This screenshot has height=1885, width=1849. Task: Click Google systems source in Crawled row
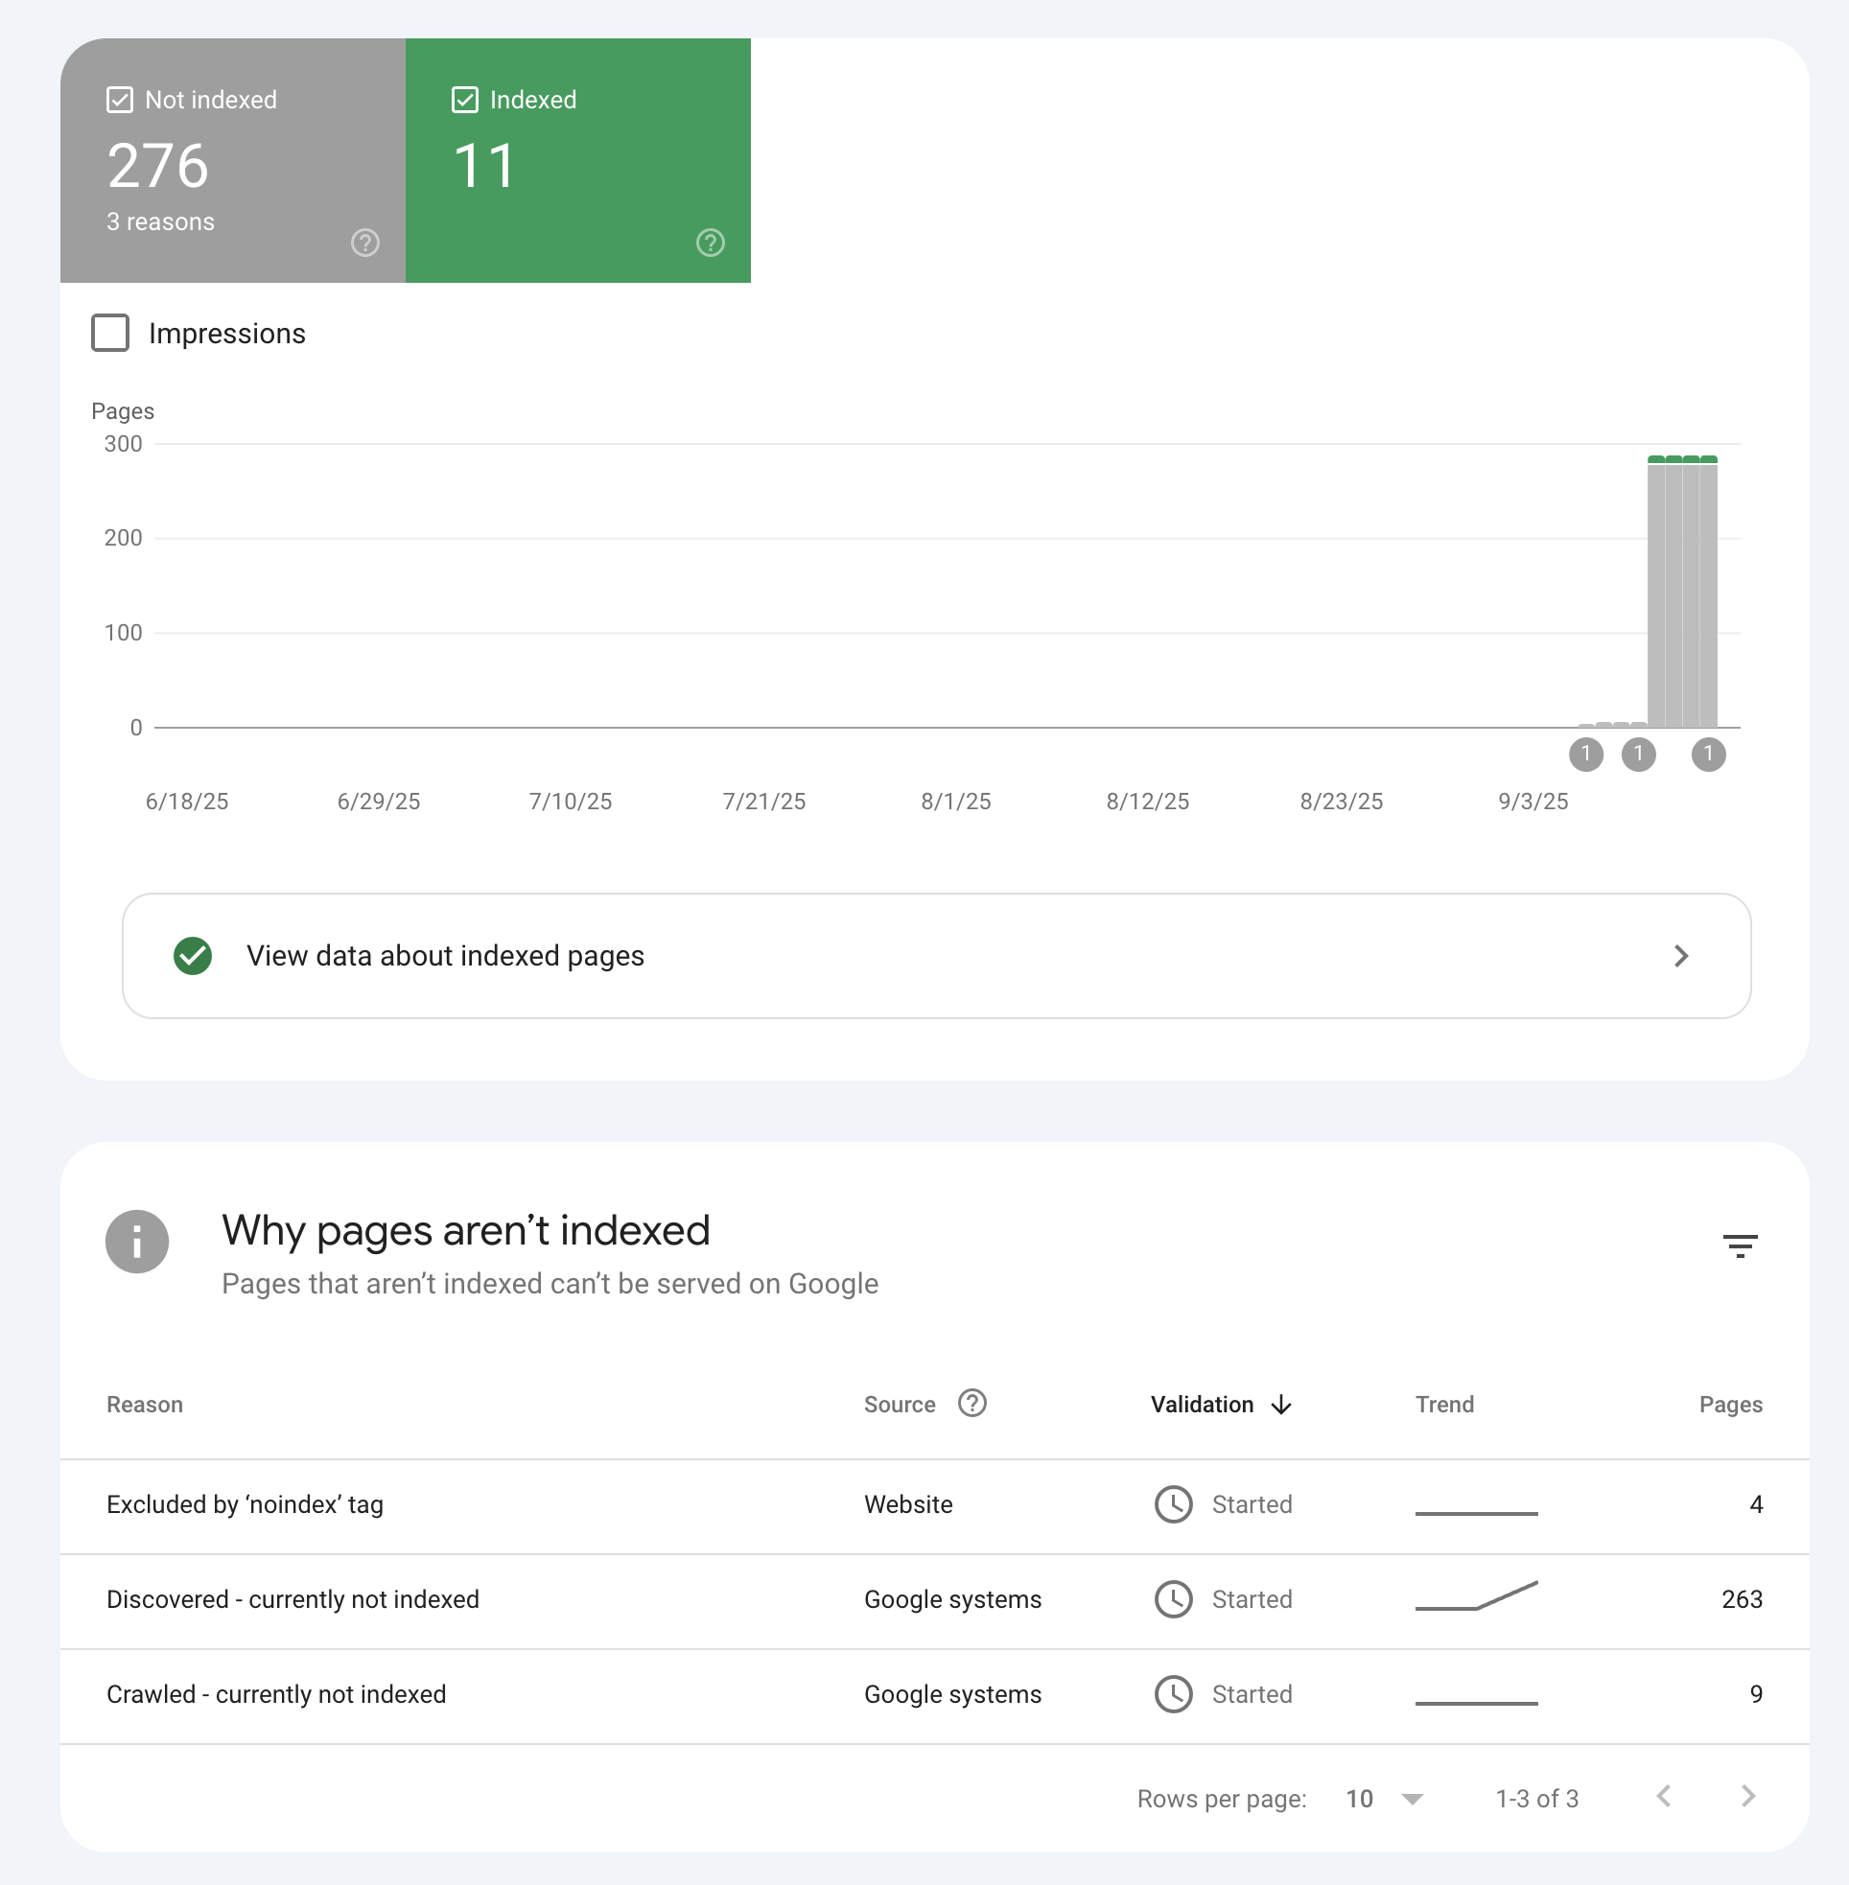coord(952,1695)
